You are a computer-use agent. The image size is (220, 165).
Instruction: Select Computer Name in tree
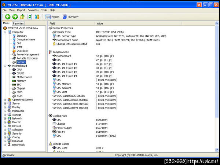26,40
